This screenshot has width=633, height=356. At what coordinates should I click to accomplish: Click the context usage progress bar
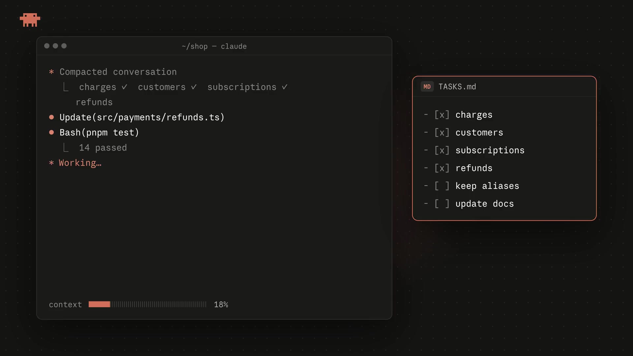[147, 304]
